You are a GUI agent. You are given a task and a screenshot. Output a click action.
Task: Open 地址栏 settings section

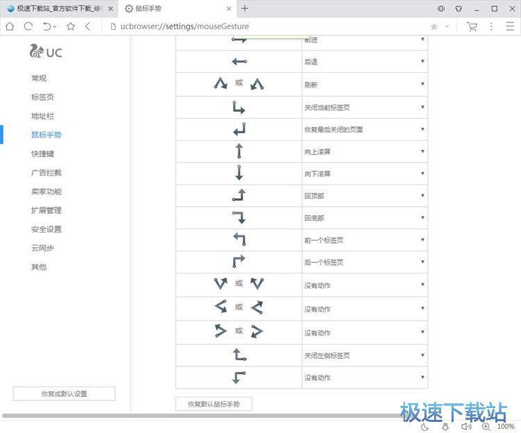42,116
